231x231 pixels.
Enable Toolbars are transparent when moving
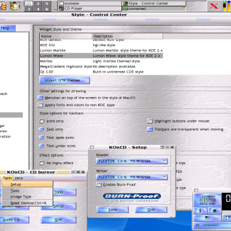click(150, 129)
